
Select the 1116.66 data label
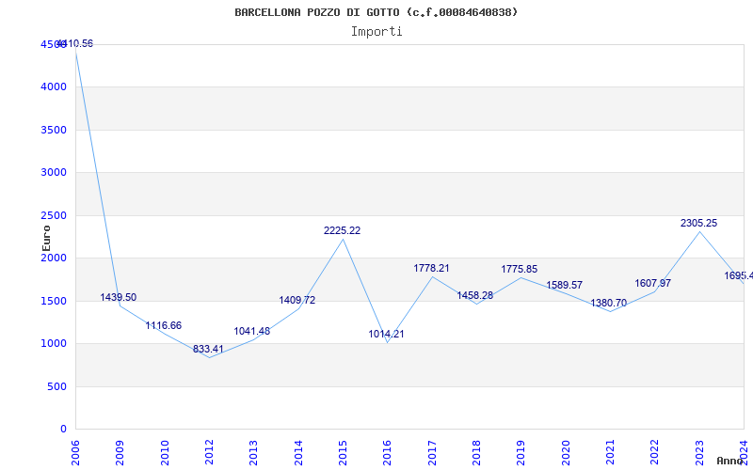[163, 325]
